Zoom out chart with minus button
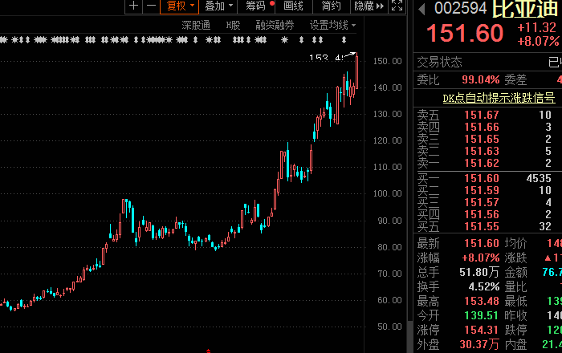Image resolution: width=562 pixels, height=353 pixels. pyautogui.click(x=151, y=6)
